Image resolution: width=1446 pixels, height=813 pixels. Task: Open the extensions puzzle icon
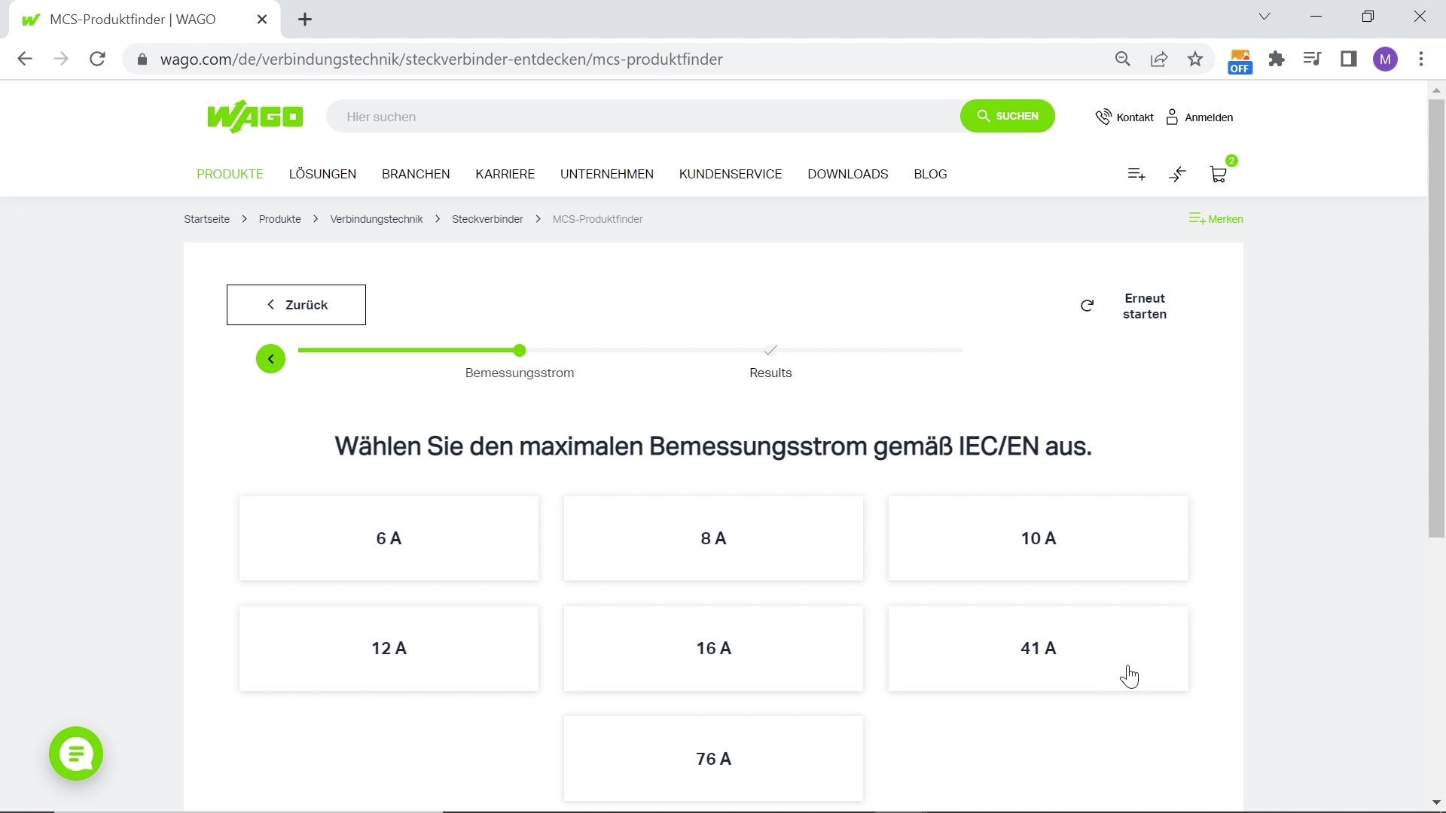(1277, 59)
